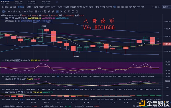This screenshot has width=171, height=108.
Task: Open 设置 chart settings
Action: click(13, 7)
